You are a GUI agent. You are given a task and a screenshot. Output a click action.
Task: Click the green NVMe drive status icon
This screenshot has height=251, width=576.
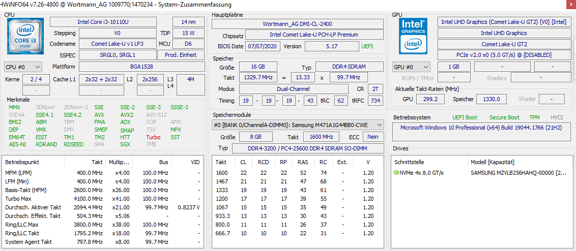[396, 172]
